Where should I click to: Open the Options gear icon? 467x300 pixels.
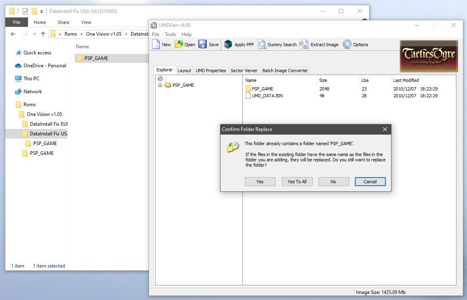[x=347, y=45]
